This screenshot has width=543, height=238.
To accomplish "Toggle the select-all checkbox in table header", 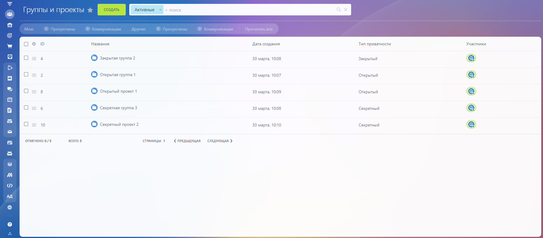I will point(26,44).
